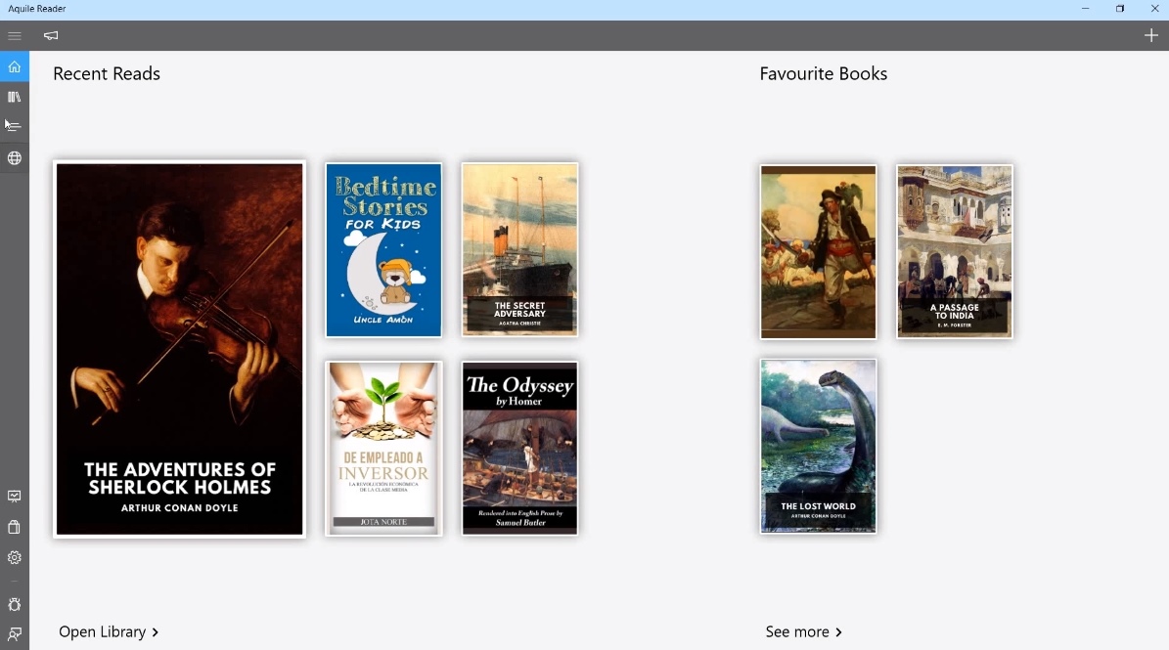This screenshot has width=1169, height=650.
Task: Open the reading statistics icon
Action: tap(14, 125)
